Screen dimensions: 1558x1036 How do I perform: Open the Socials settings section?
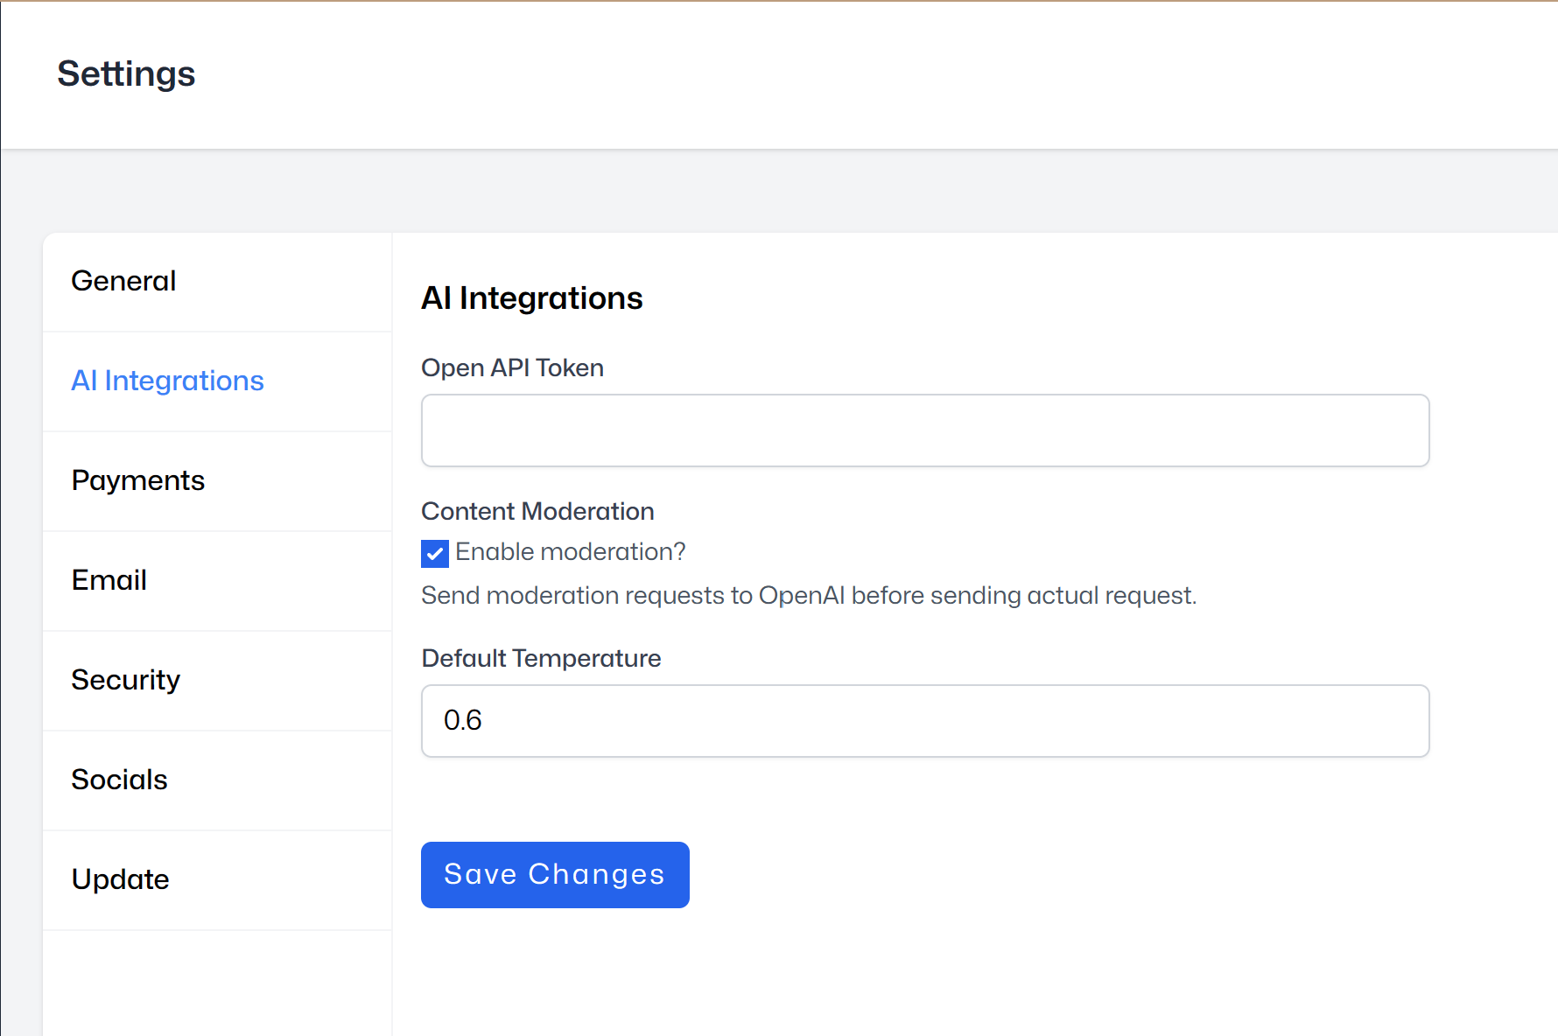pos(119,780)
